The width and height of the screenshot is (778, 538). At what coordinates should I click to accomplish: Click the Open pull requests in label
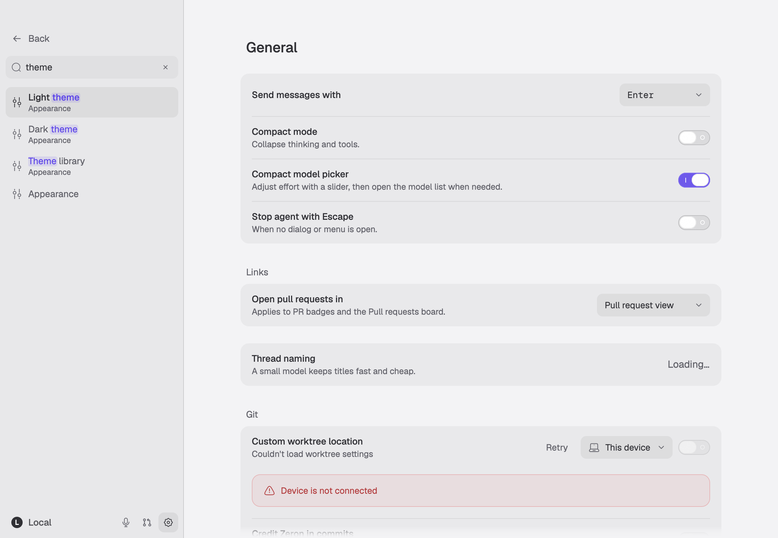point(297,299)
